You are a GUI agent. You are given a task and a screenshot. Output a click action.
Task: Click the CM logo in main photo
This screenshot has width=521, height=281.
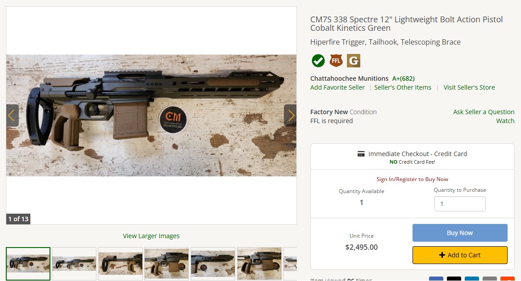click(x=173, y=120)
